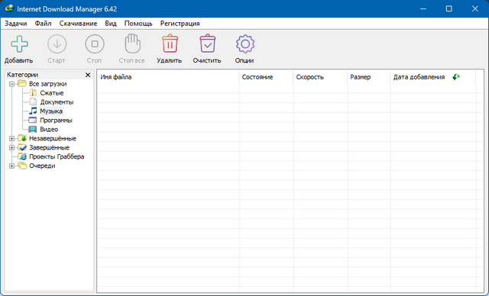Select the Незавершённые label

tap(53, 138)
